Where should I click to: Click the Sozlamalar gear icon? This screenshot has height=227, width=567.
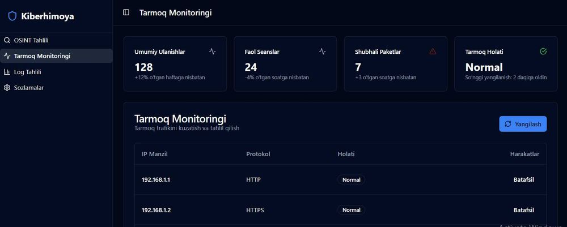[7, 88]
